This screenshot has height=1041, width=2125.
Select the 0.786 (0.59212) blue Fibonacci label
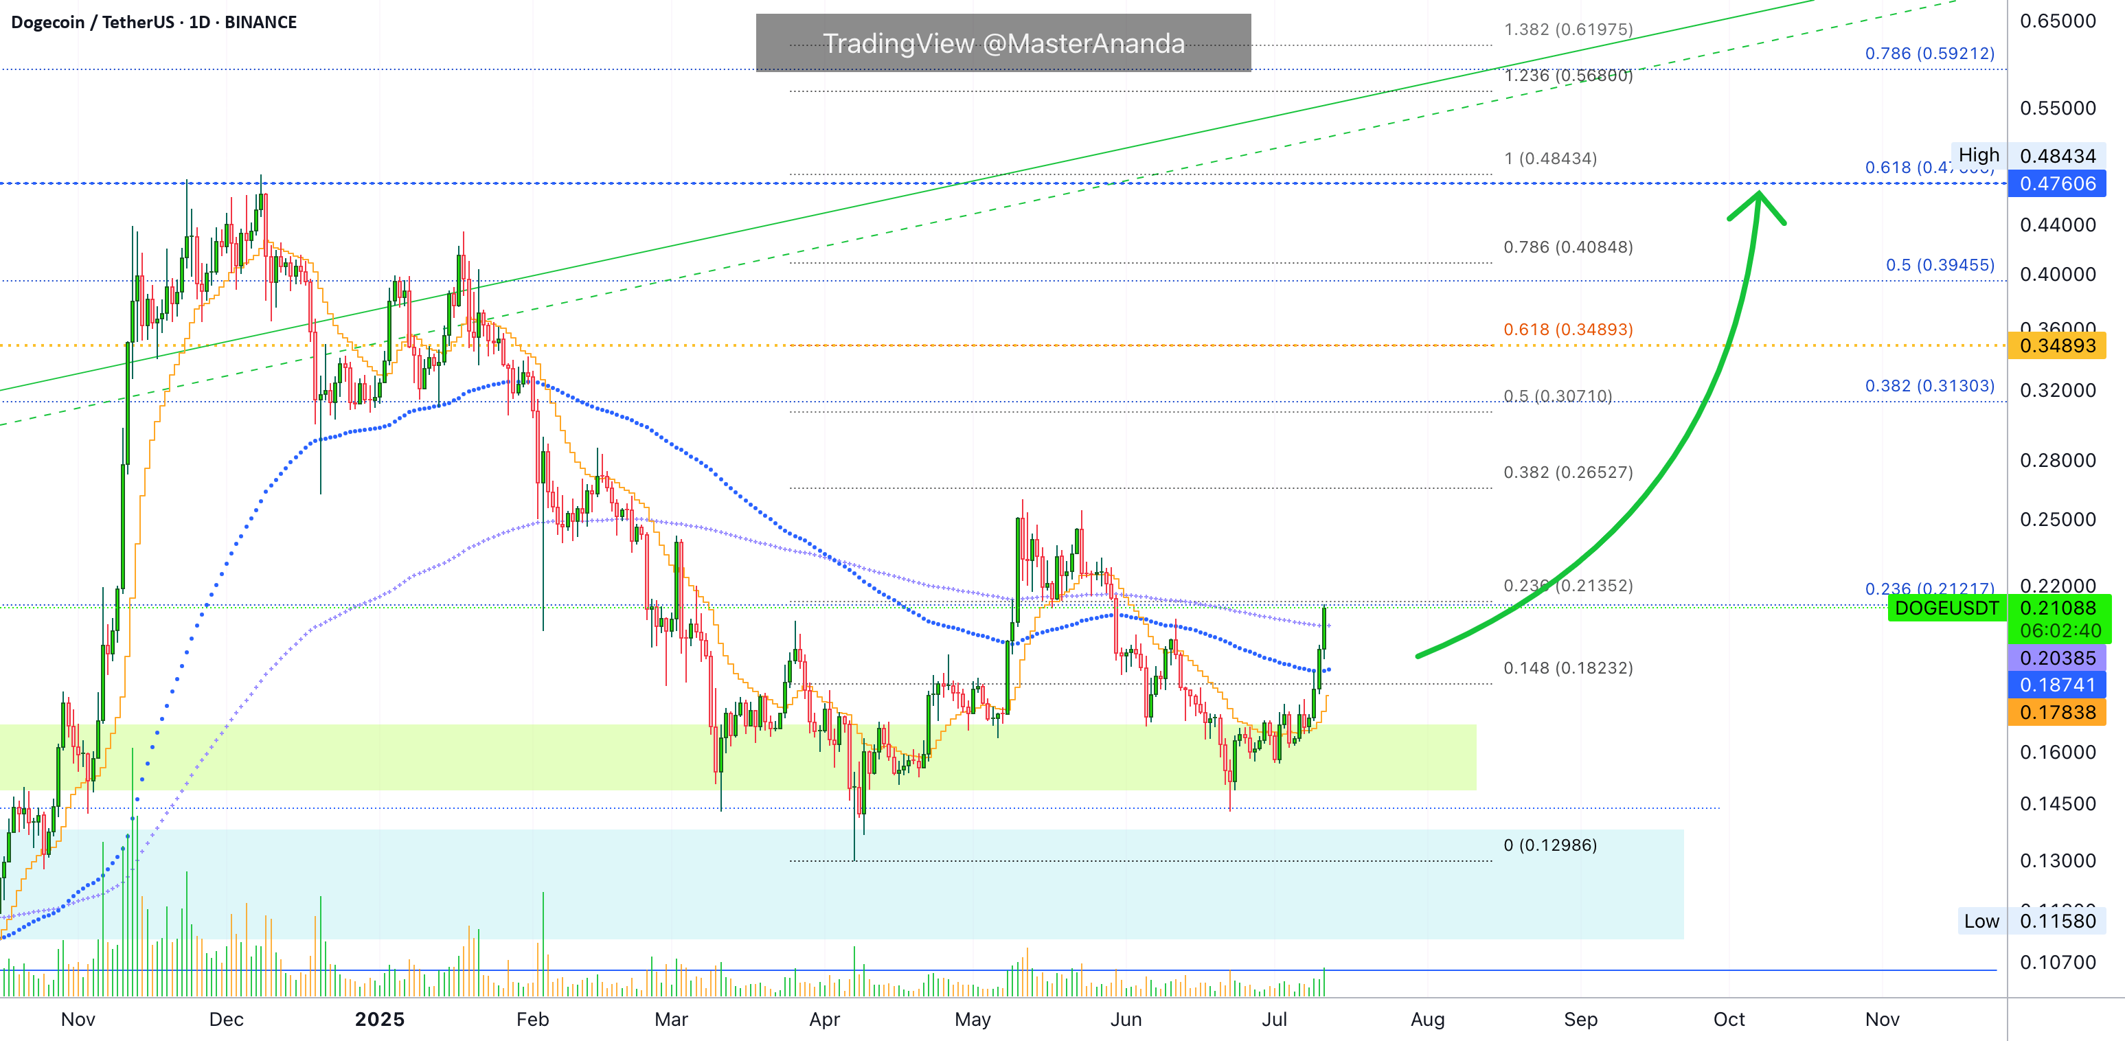pyautogui.click(x=1929, y=54)
